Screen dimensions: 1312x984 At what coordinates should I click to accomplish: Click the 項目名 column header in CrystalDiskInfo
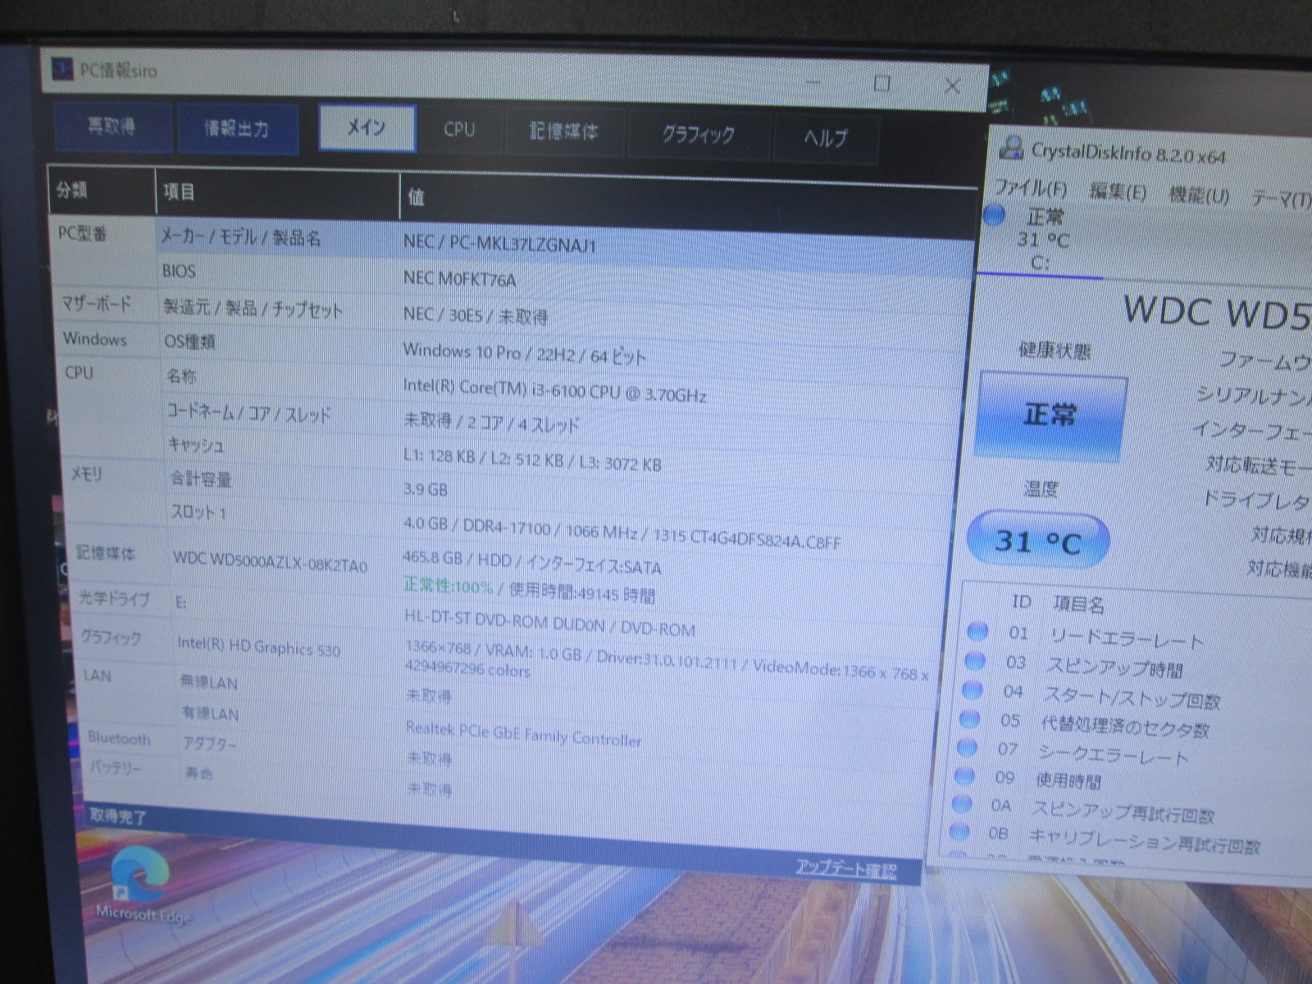click(x=1079, y=605)
